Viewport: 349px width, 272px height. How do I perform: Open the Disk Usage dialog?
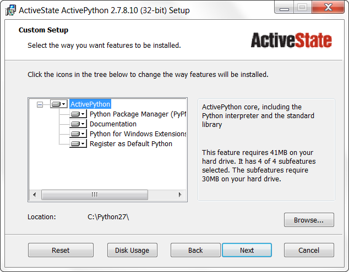pyautogui.click(x=132, y=251)
